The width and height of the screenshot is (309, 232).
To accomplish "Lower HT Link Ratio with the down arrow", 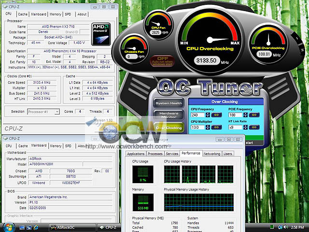I will pyautogui.click(x=245, y=129).
